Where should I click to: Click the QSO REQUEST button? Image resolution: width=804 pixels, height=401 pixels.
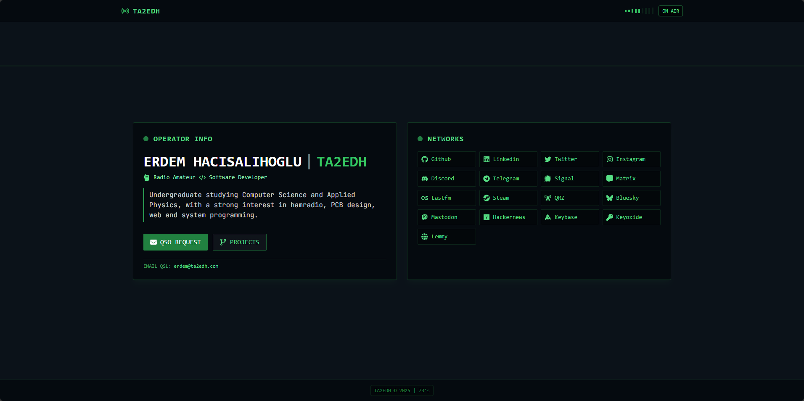[x=175, y=242]
